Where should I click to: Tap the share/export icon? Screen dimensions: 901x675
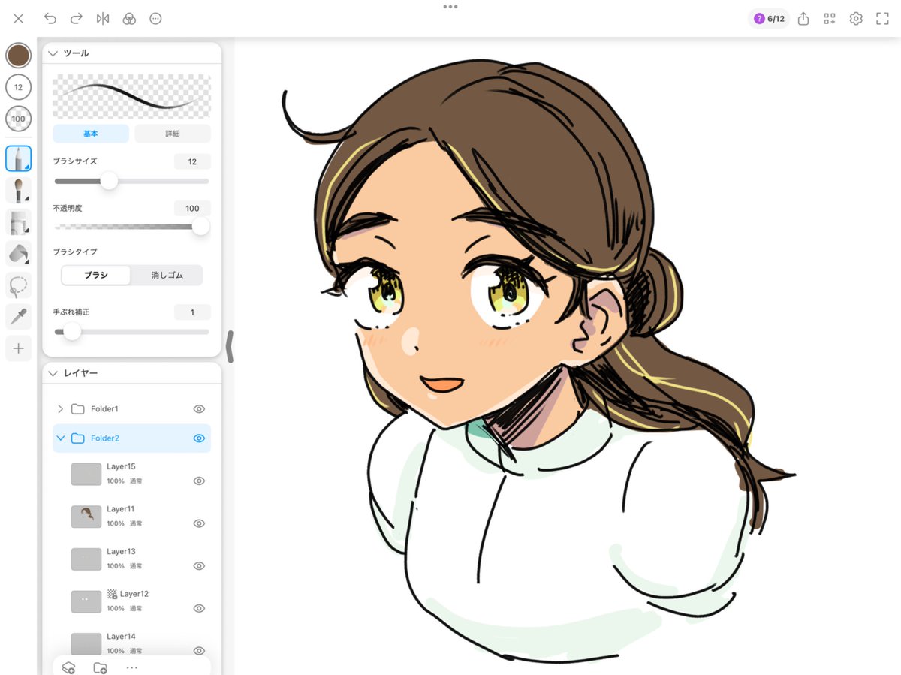click(x=803, y=19)
